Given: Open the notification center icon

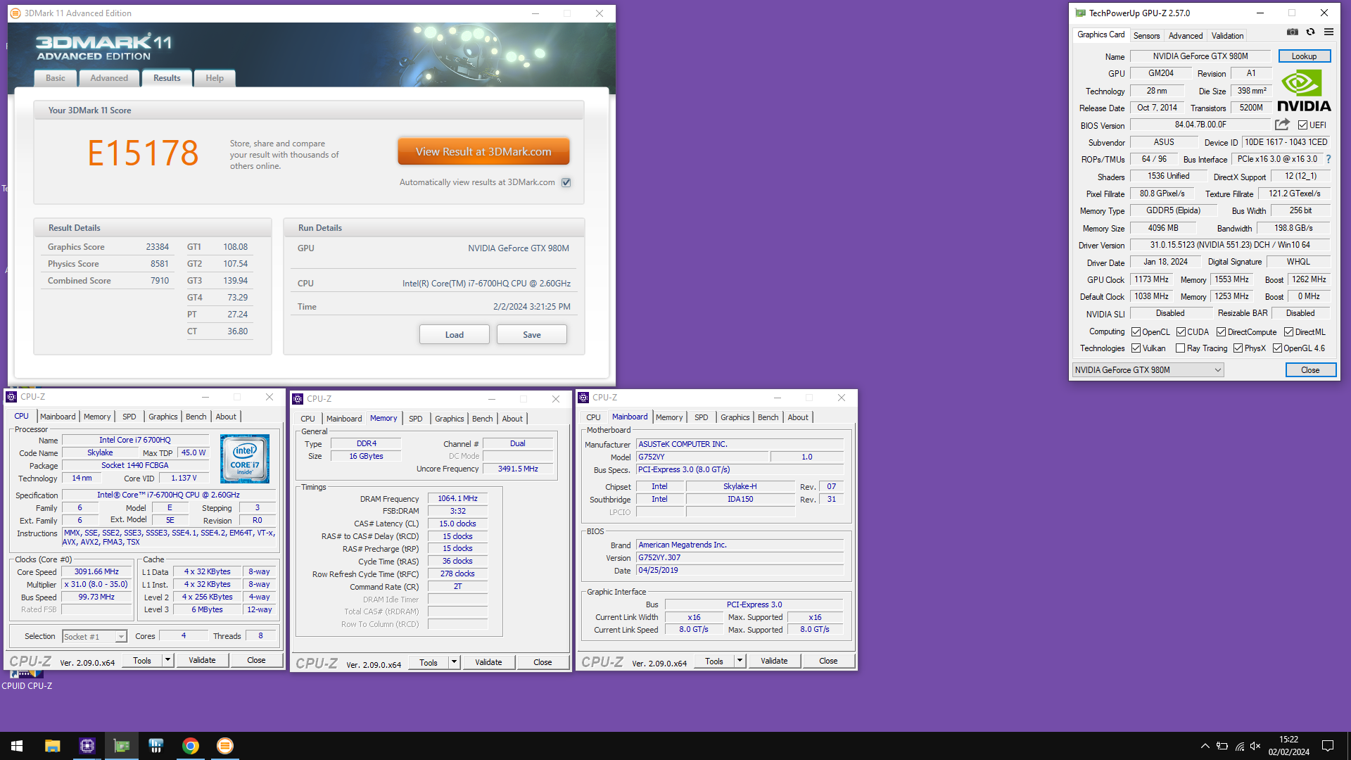Looking at the screenshot, I should 1328,746.
